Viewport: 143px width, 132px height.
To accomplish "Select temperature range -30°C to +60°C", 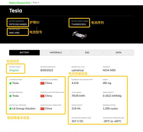I will 112,121.
